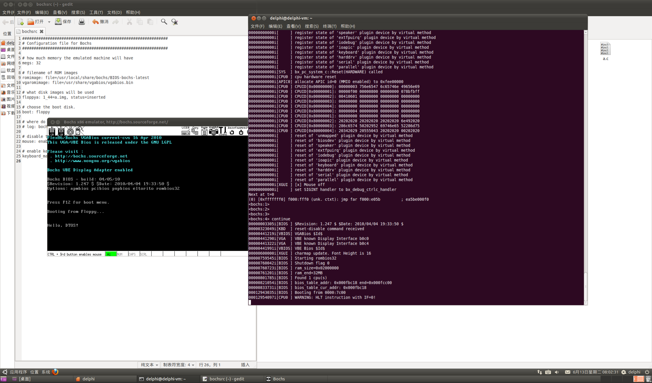Click the gedit new document icon
652x383 pixels.
click(21, 22)
